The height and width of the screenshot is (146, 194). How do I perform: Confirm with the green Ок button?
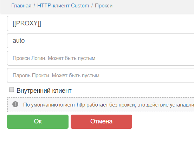click(x=38, y=122)
